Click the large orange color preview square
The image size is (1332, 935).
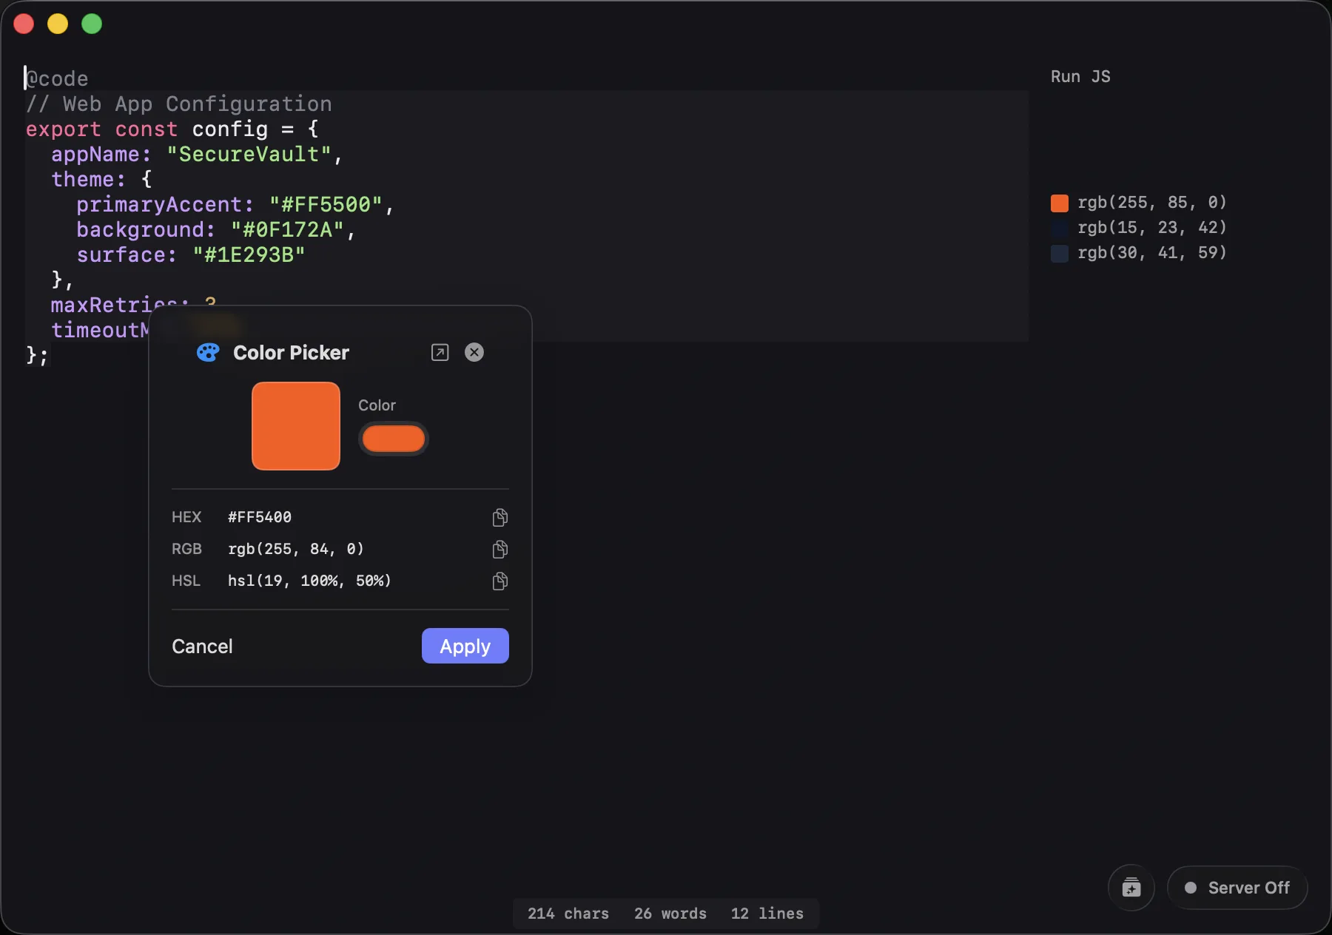coord(296,426)
